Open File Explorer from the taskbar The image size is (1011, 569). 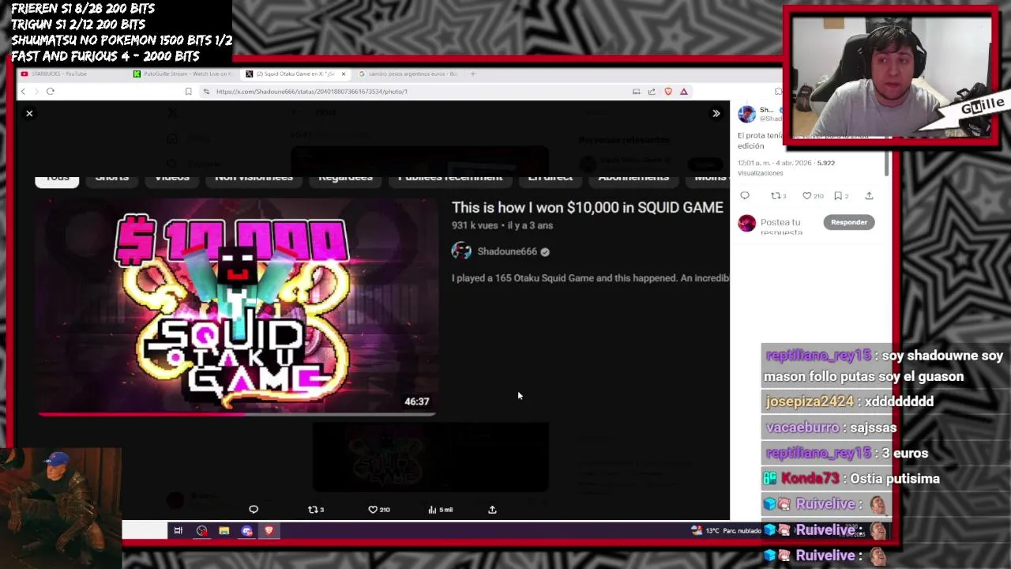pos(224,531)
